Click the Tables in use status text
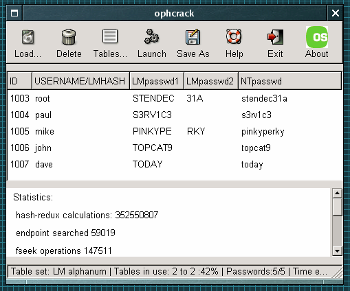 click(x=166, y=272)
